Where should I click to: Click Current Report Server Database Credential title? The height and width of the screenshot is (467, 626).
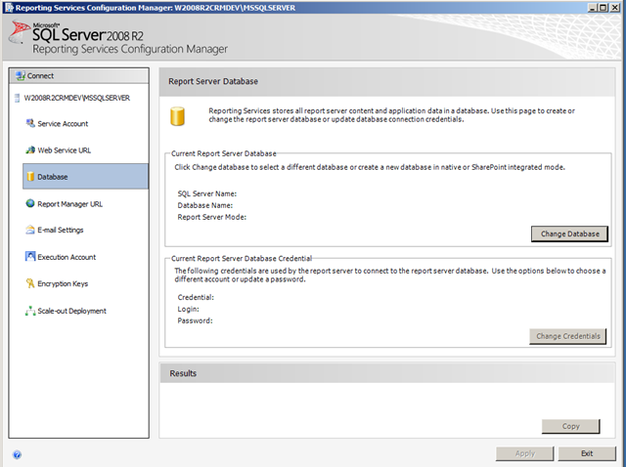point(242,259)
